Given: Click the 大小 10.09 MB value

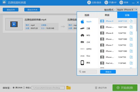Looking at the screenshot, I should [50, 28].
